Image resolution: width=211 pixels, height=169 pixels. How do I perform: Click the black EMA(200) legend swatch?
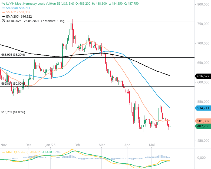4,16
